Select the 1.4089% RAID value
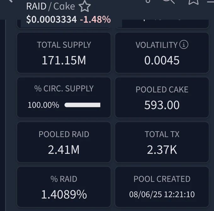 64,194
